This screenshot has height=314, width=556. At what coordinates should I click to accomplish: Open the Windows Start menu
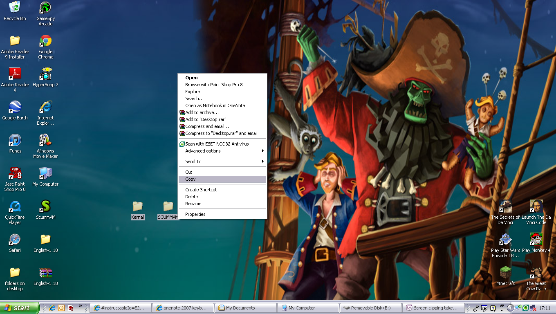coord(20,308)
